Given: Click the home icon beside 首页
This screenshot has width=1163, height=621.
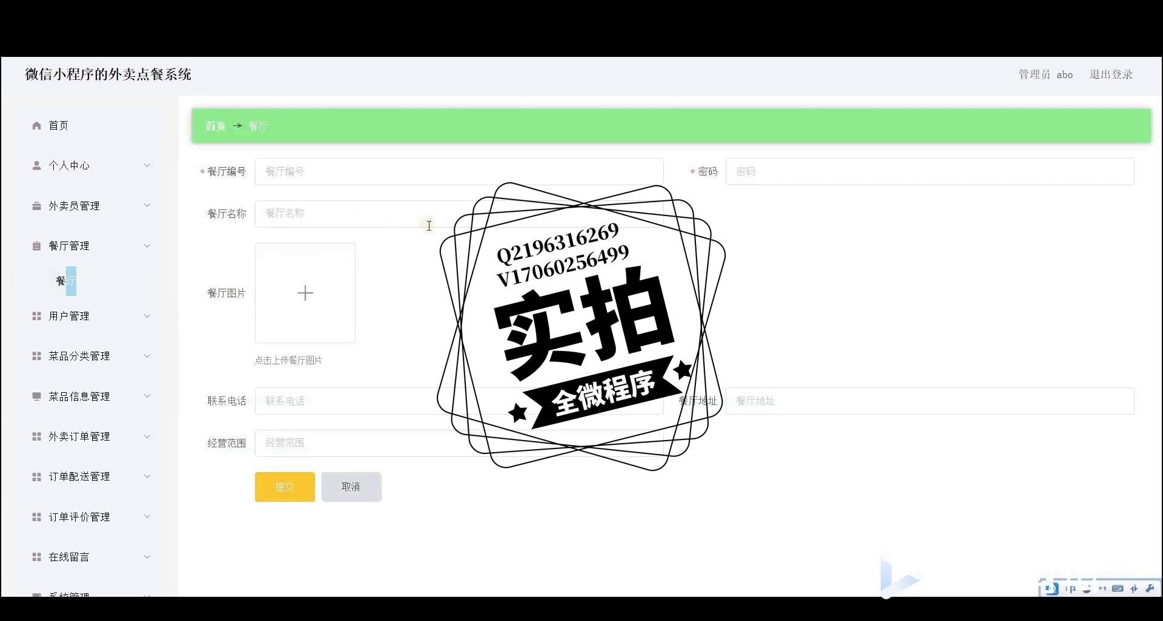Looking at the screenshot, I should tap(36, 125).
